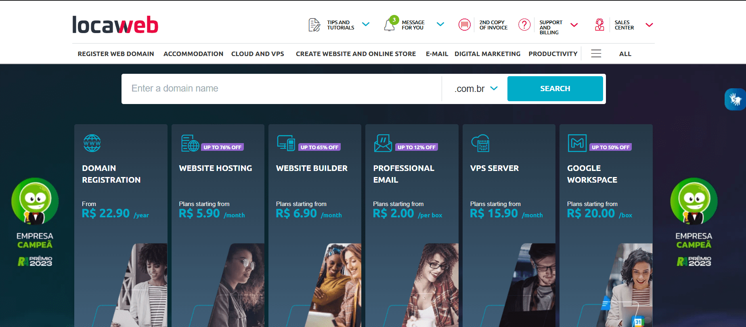Open the Register Web Domain menu

pyautogui.click(x=116, y=54)
